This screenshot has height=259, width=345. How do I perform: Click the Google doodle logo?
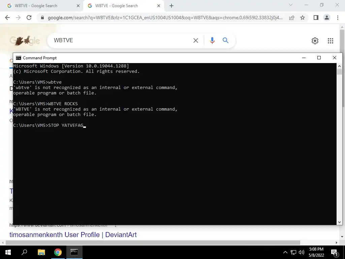(25, 40)
